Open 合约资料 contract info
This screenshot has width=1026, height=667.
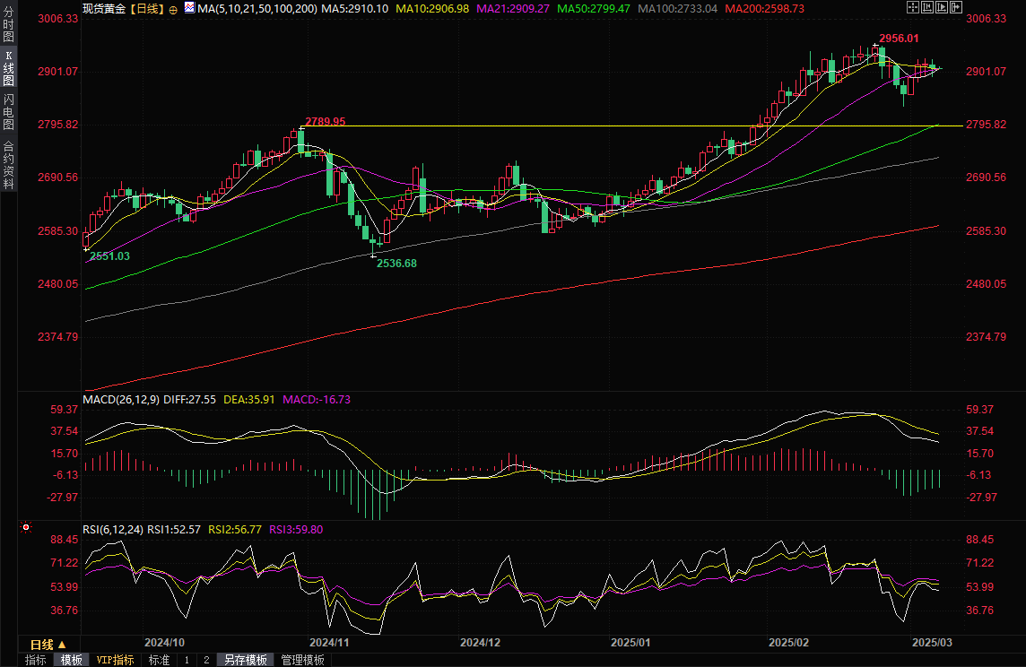tap(8, 164)
